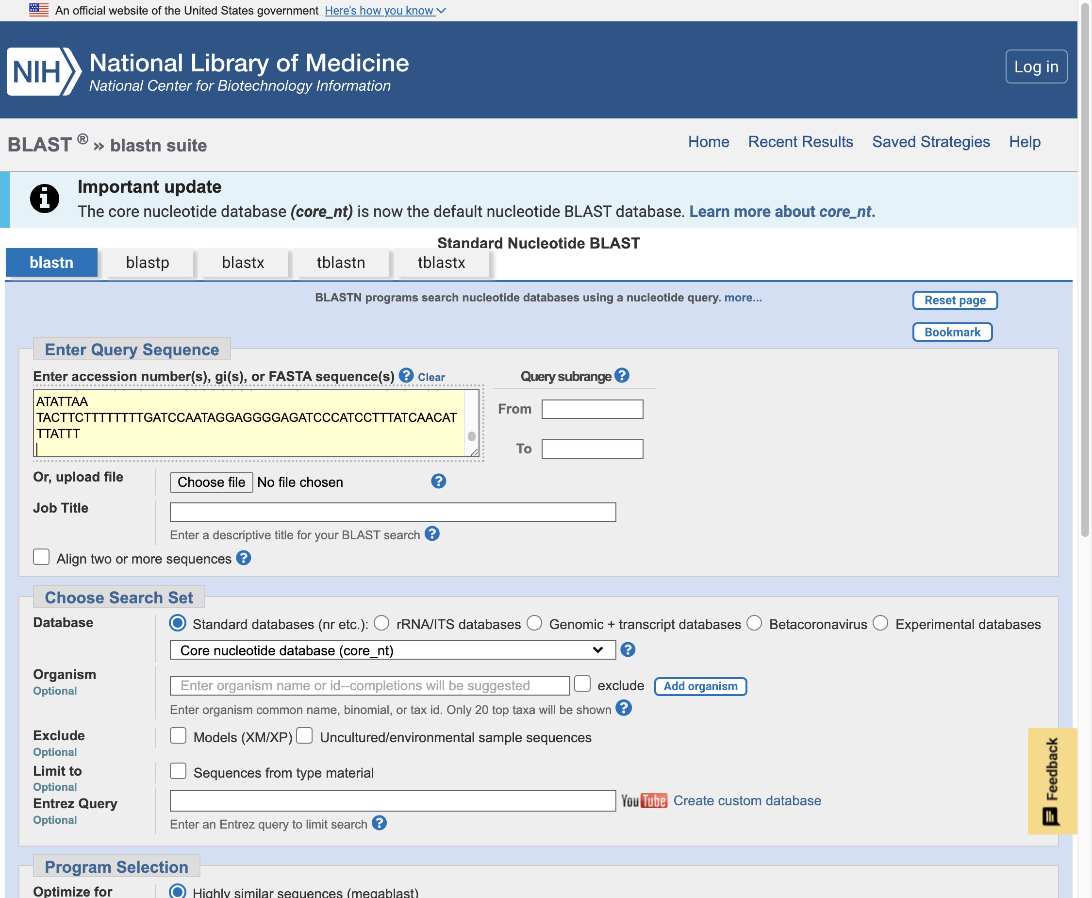Open help for FASTA sequence entry
The image size is (1092, 898).
click(x=406, y=375)
